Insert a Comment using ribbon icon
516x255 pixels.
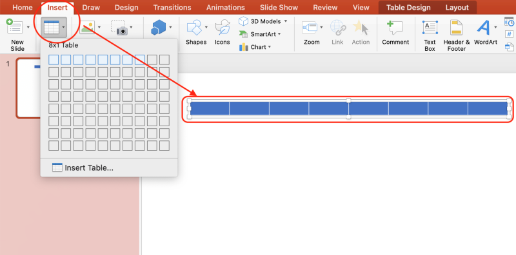click(395, 28)
